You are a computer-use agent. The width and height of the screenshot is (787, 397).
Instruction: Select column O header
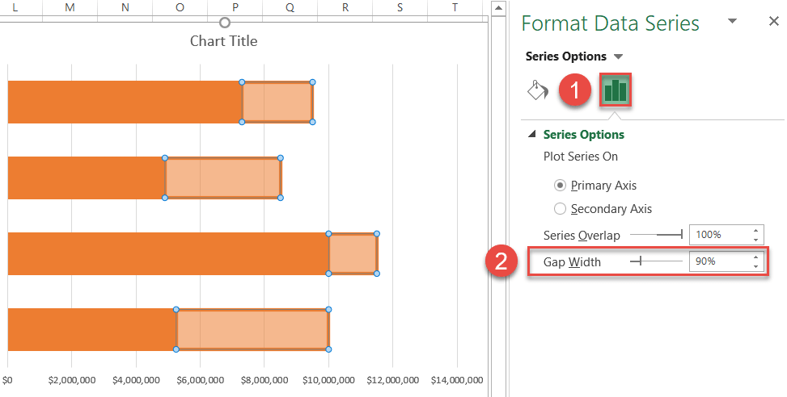[x=180, y=7]
